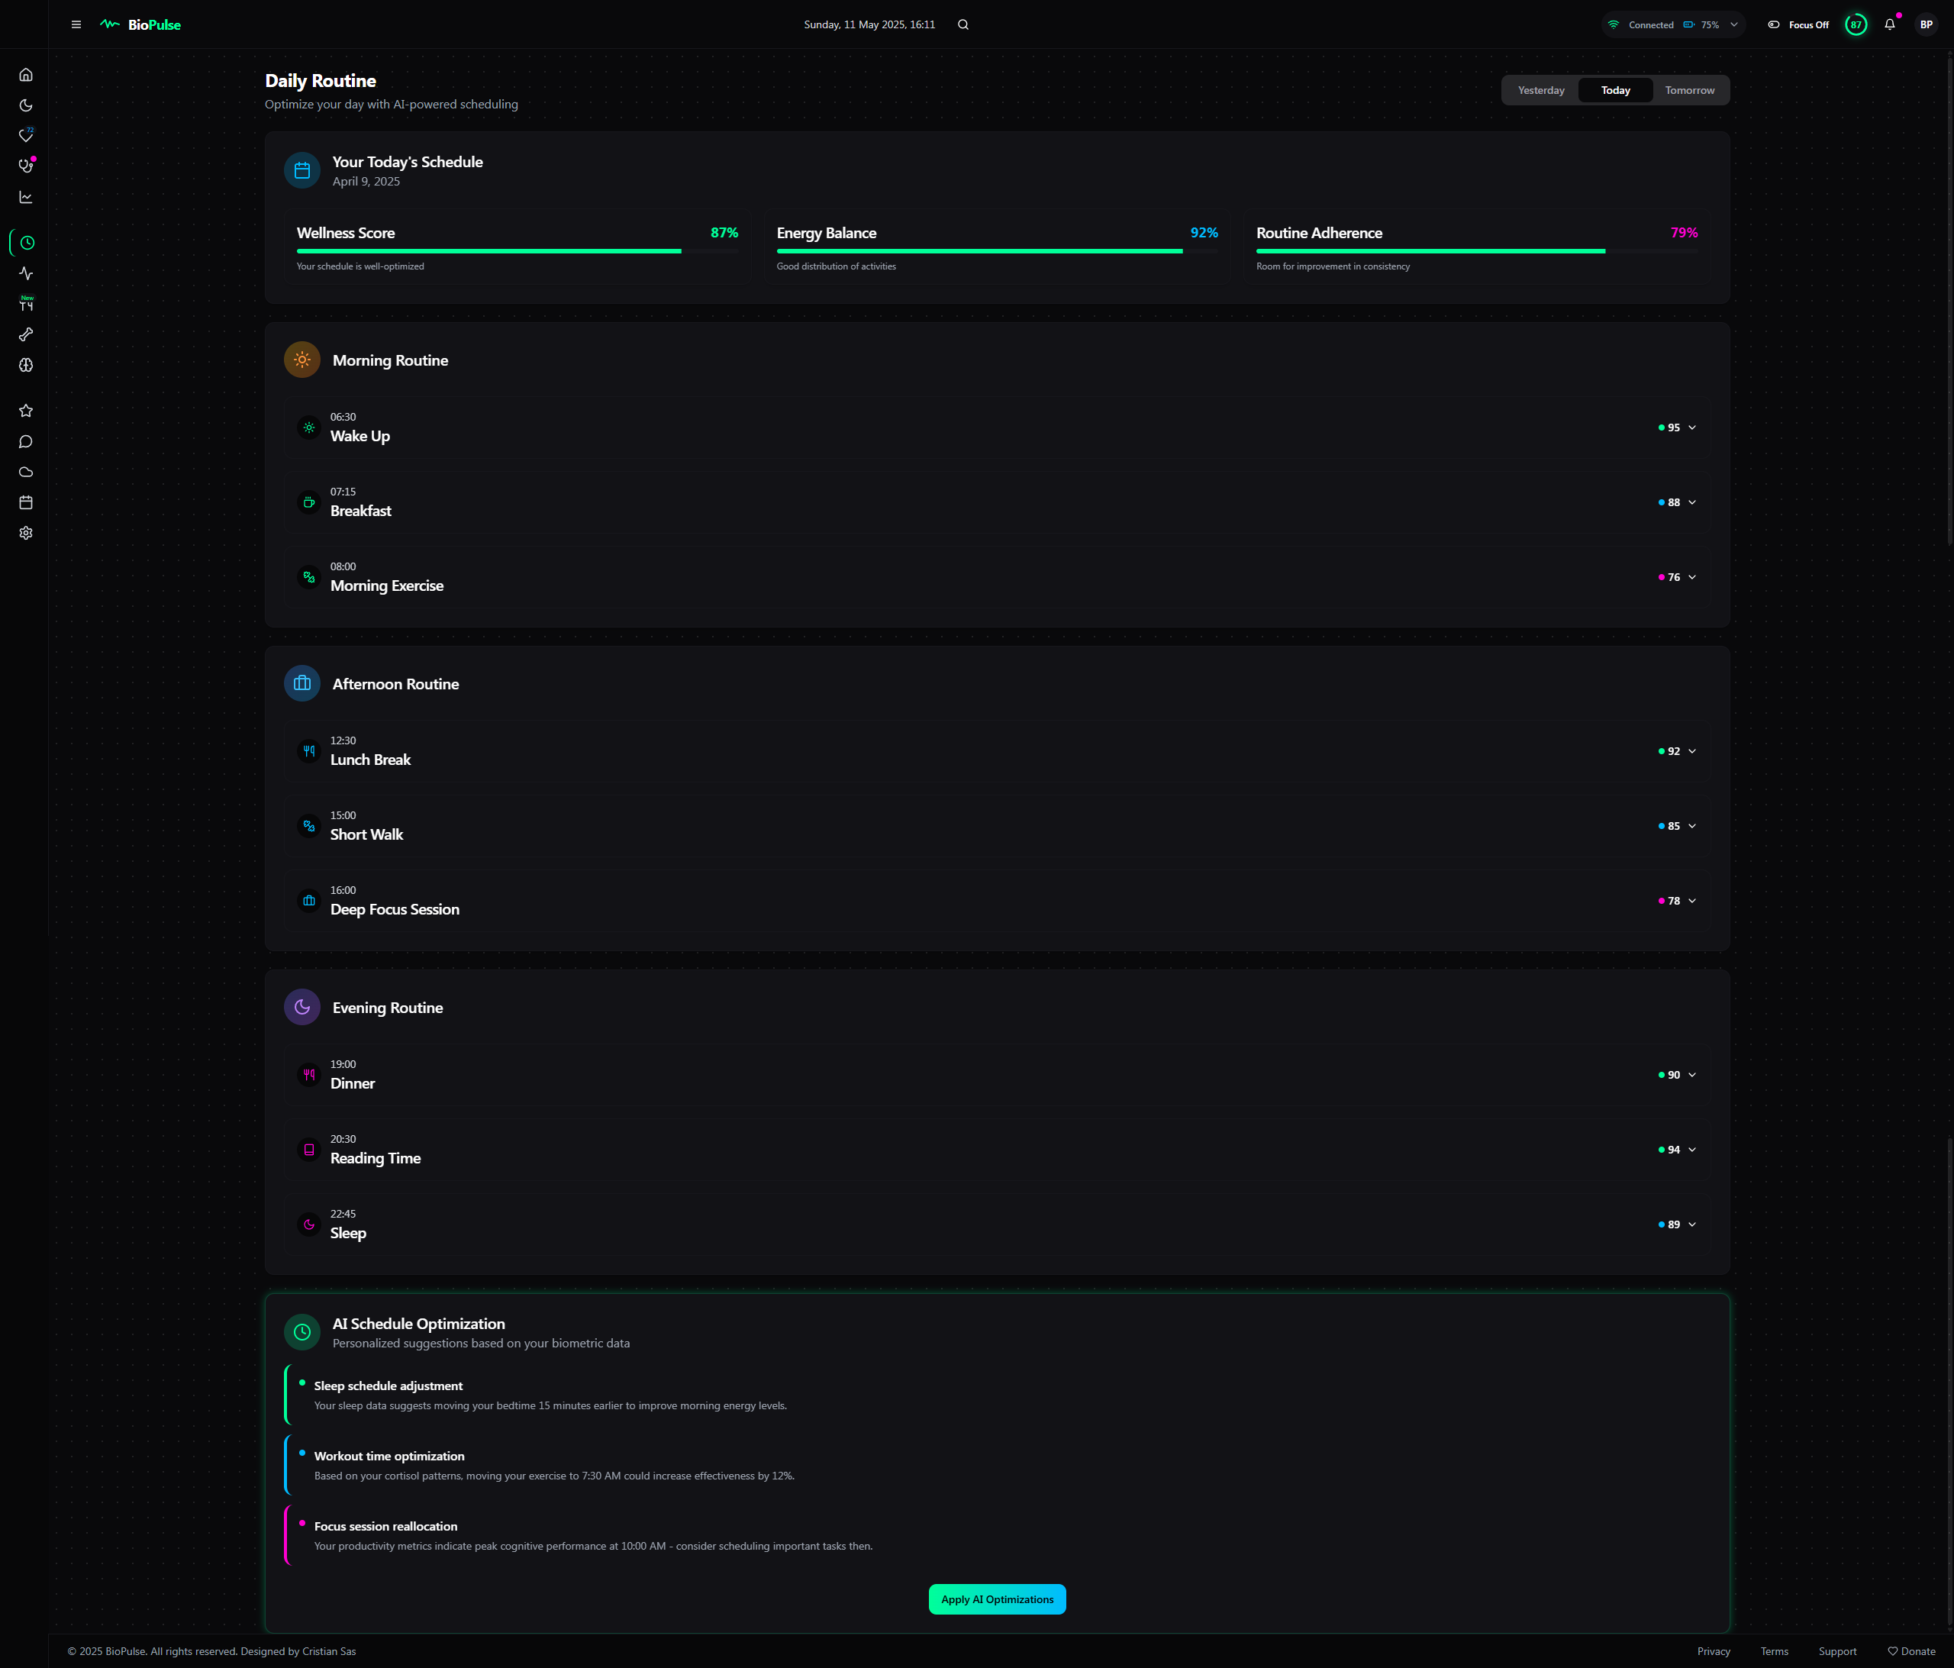This screenshot has height=1668, width=1954.
Task: Click the AI Schedule Optimization clock icon
Action: click(301, 1332)
